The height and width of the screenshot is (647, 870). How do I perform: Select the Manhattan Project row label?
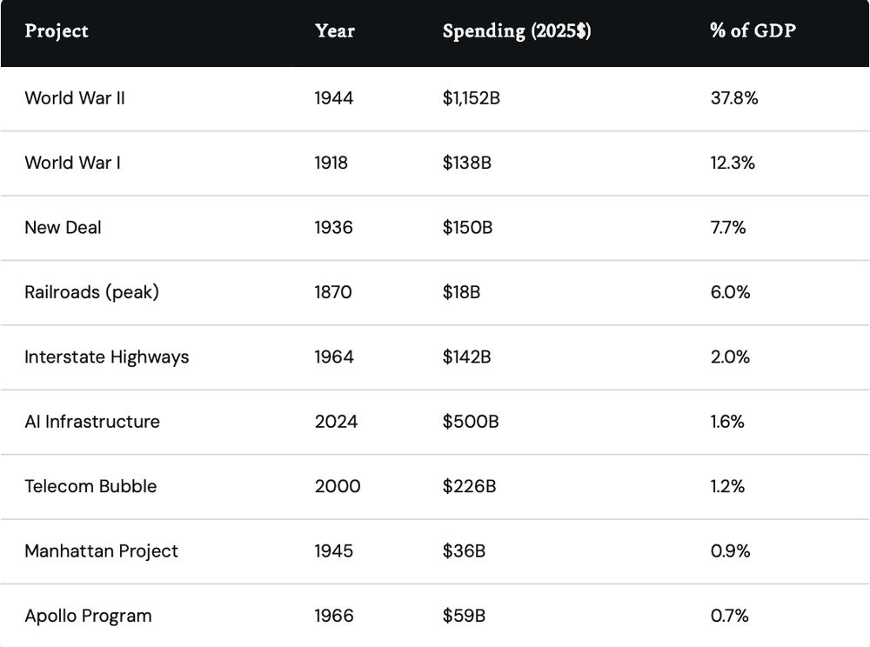pos(102,551)
